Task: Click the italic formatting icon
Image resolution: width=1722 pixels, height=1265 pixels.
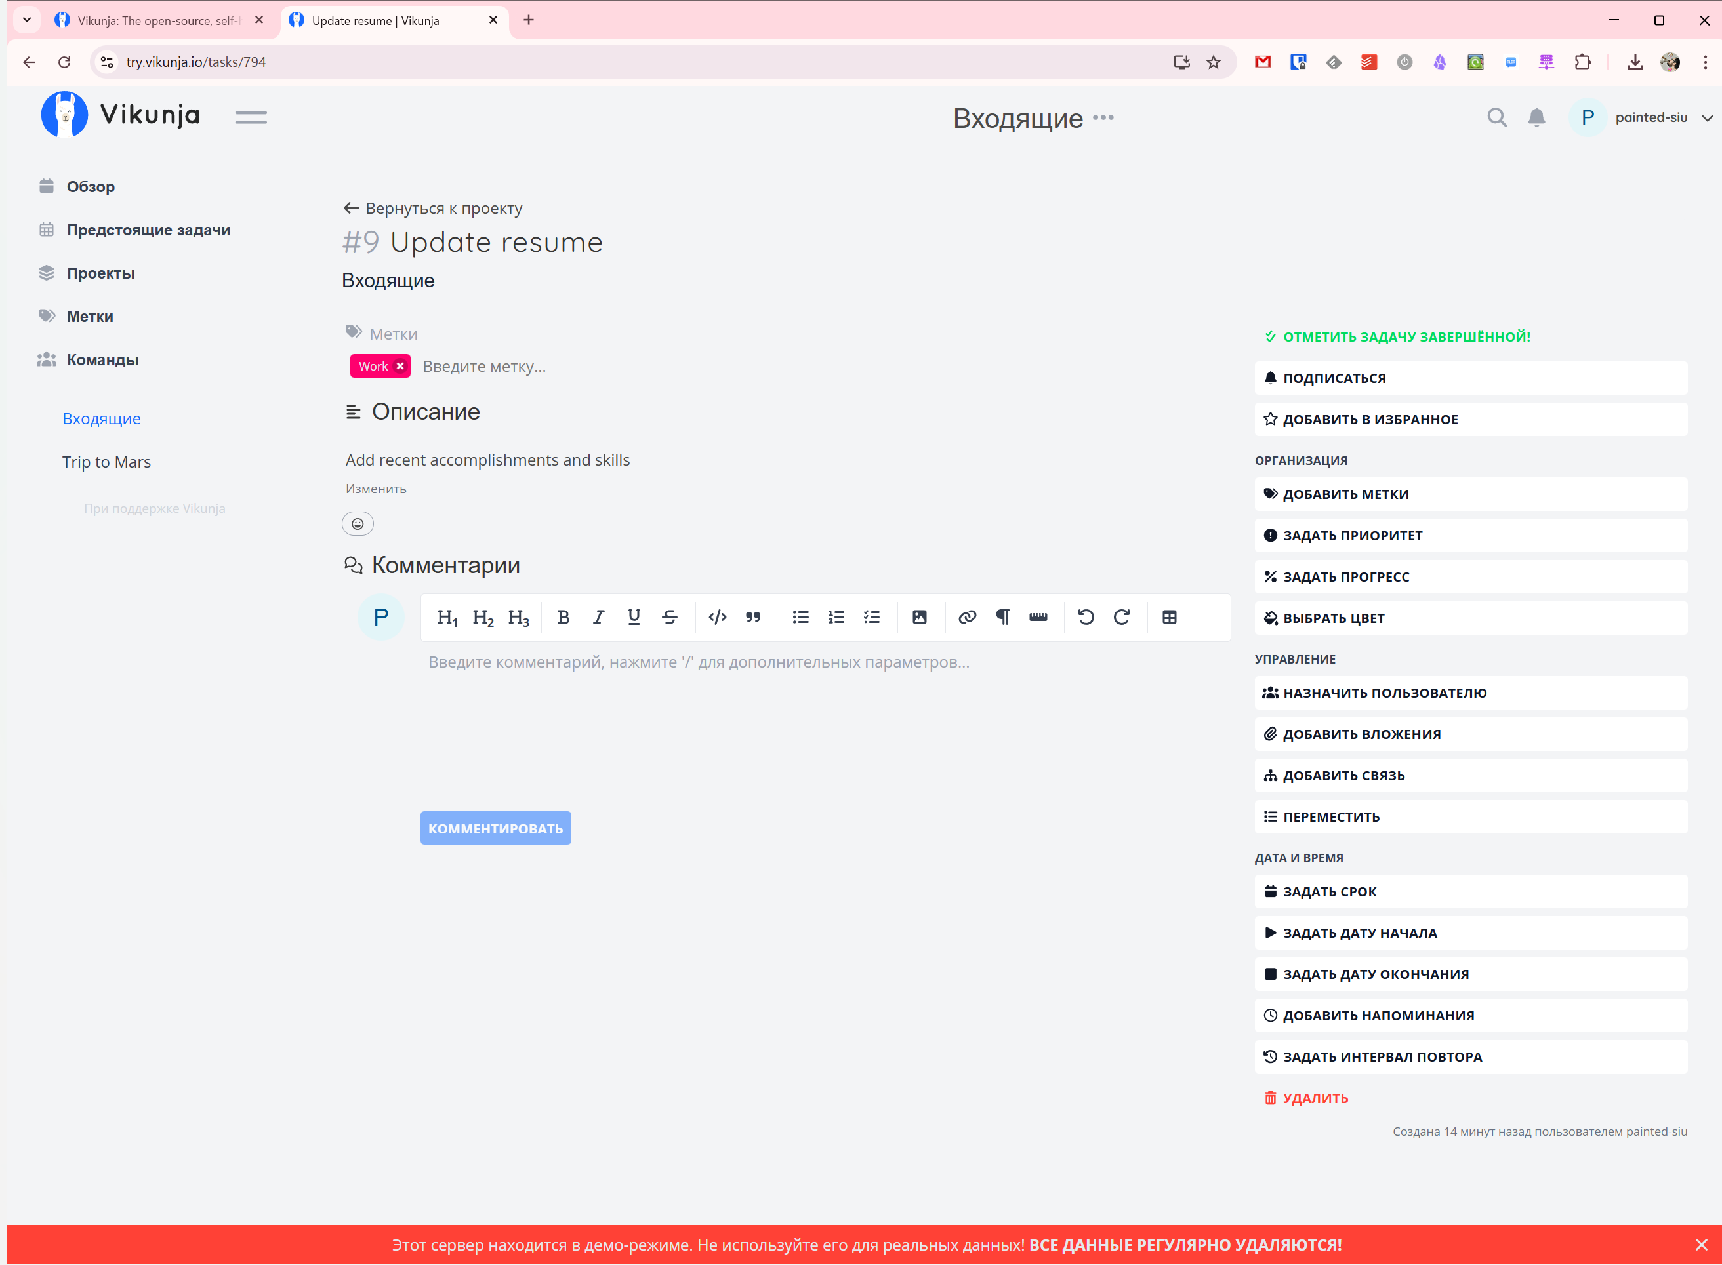Action: coord(598,617)
